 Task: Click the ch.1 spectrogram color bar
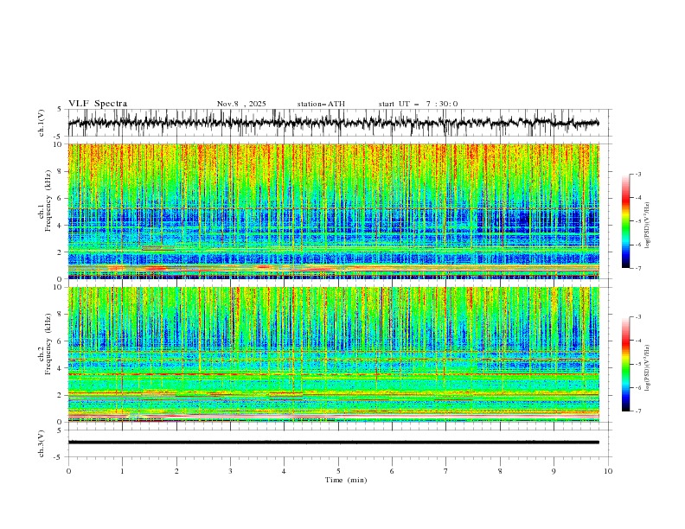tap(625, 221)
